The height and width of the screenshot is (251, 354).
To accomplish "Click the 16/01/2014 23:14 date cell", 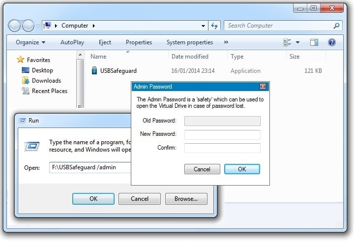I will [193, 71].
